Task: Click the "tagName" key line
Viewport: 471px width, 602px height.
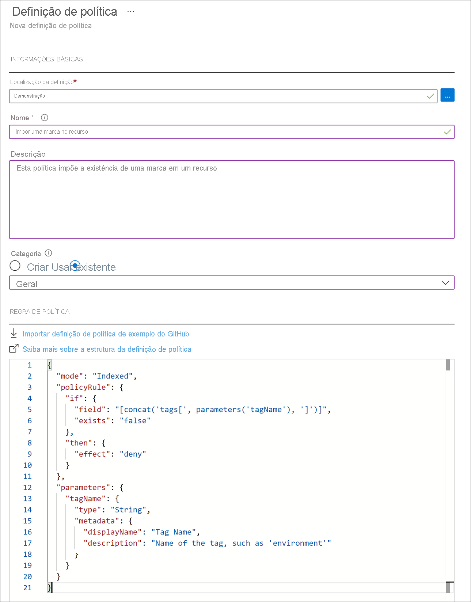Action: (92, 499)
